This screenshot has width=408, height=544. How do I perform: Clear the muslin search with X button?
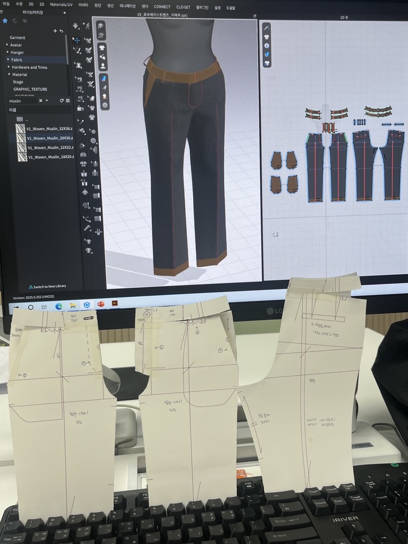point(40,100)
